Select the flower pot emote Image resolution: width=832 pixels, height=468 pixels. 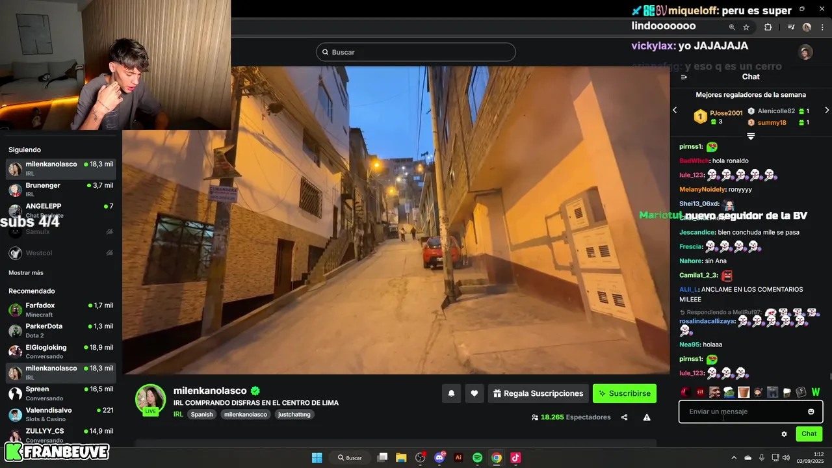[744, 392]
